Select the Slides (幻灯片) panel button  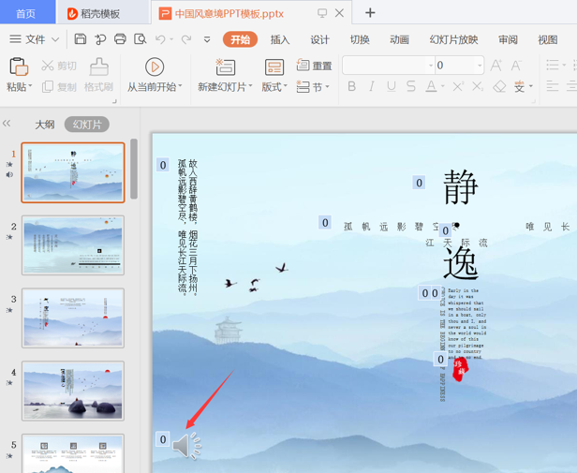87,125
